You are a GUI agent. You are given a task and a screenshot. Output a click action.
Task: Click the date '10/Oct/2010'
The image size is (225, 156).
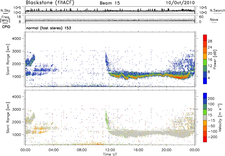(x=180, y=3)
